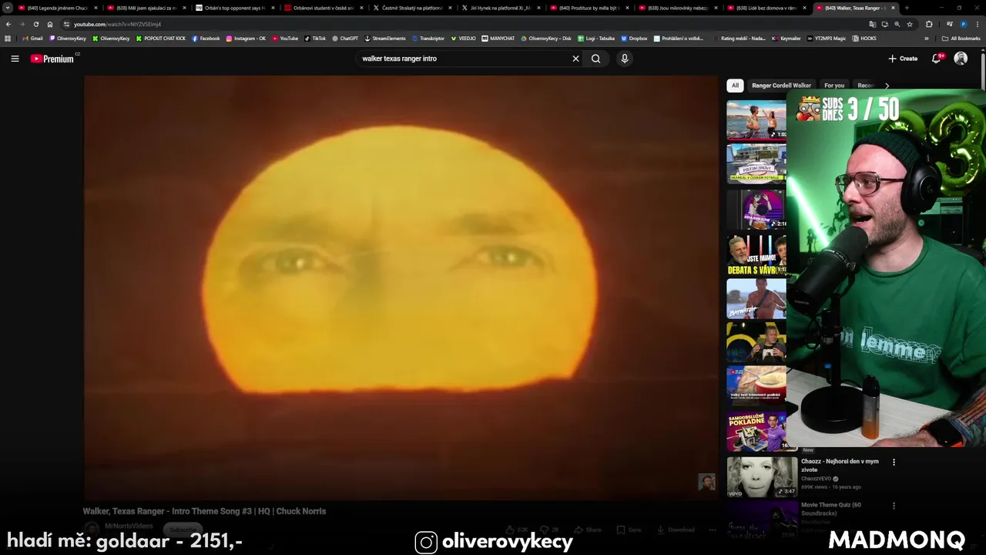This screenshot has width=986, height=555.
Task: Reload the page
Action: pyautogui.click(x=36, y=24)
